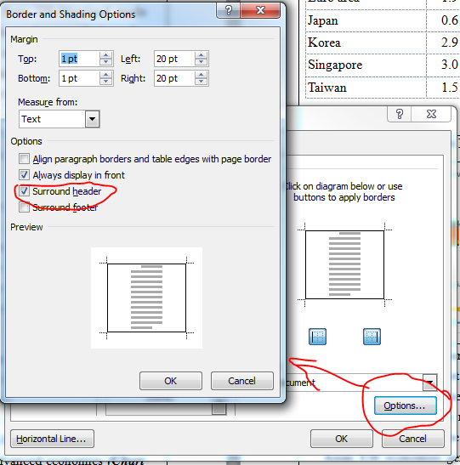
Task: Increase Top margin with up arrow
Action: pos(106,55)
